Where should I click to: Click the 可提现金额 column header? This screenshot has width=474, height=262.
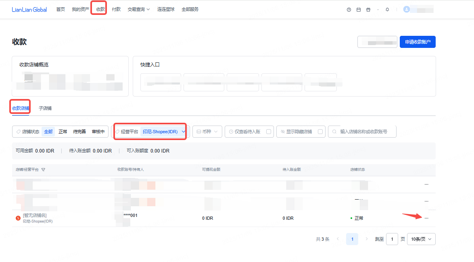211,170
